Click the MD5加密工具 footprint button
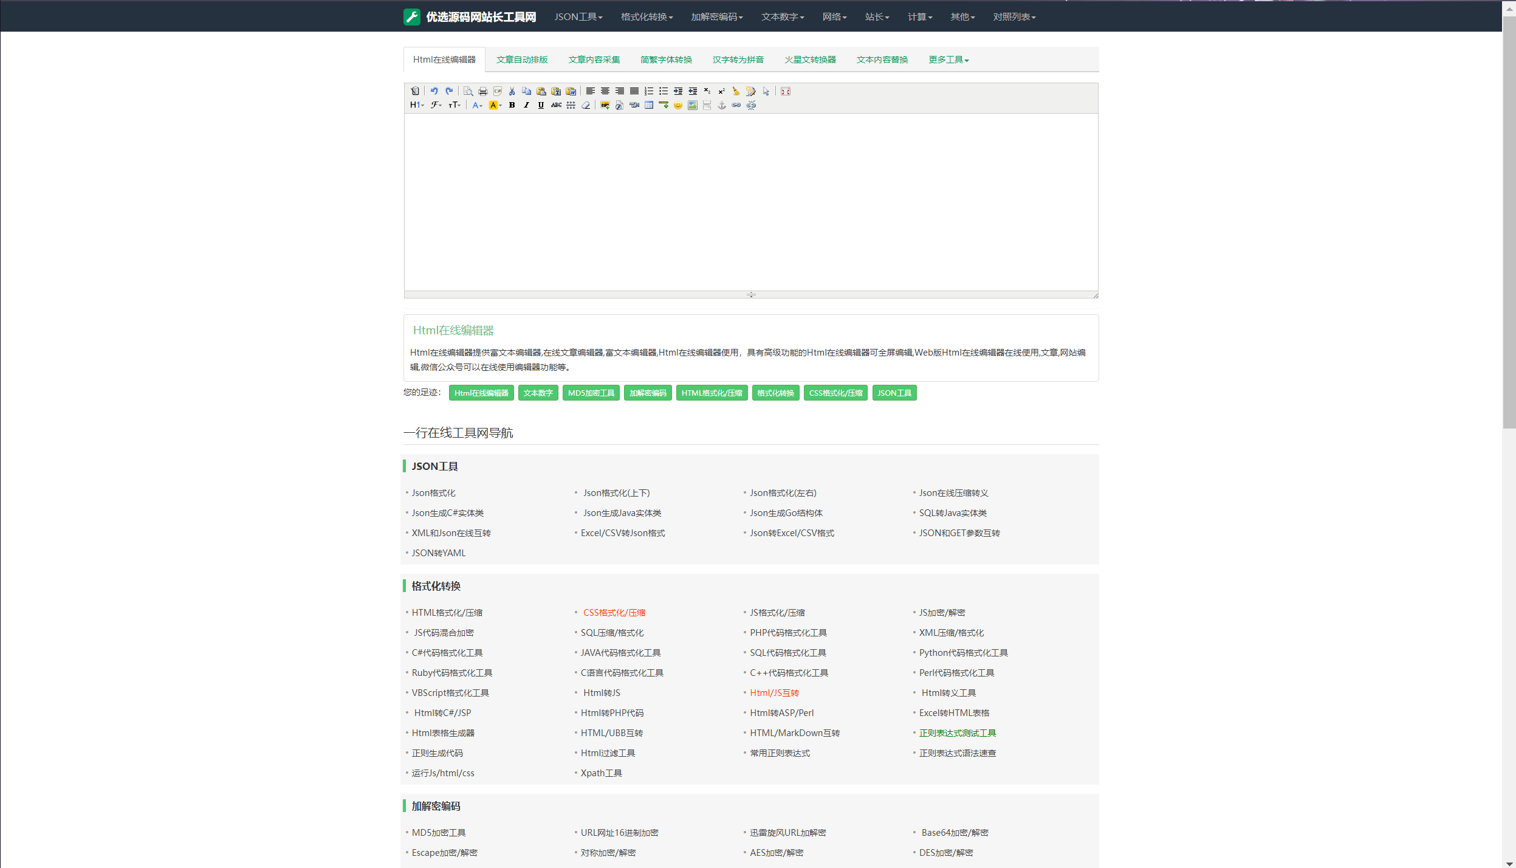The width and height of the screenshot is (1516, 868). 591,393
